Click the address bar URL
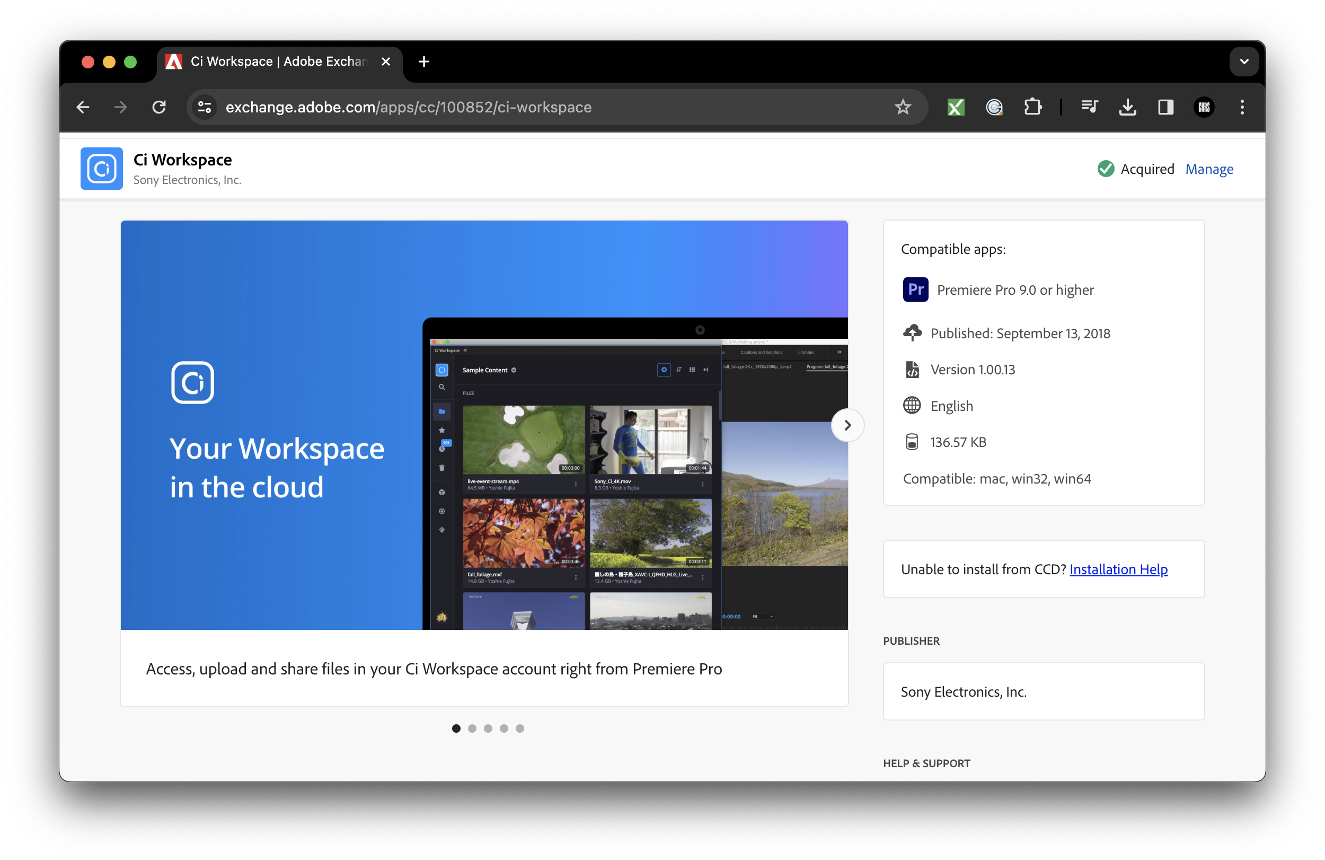1325x860 pixels. 409,107
